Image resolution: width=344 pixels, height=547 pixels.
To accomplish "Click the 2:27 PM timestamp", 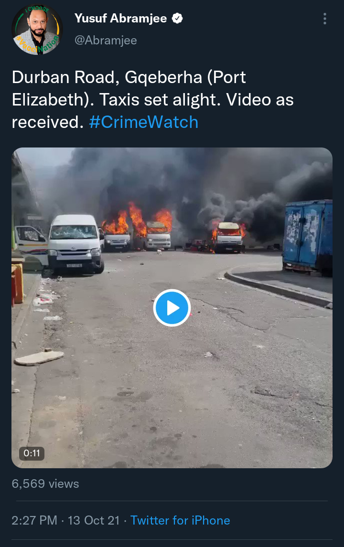I will (34, 520).
